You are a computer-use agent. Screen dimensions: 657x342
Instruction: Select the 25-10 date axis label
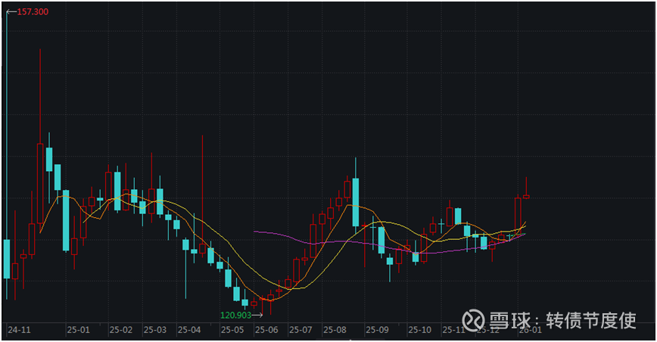point(420,330)
